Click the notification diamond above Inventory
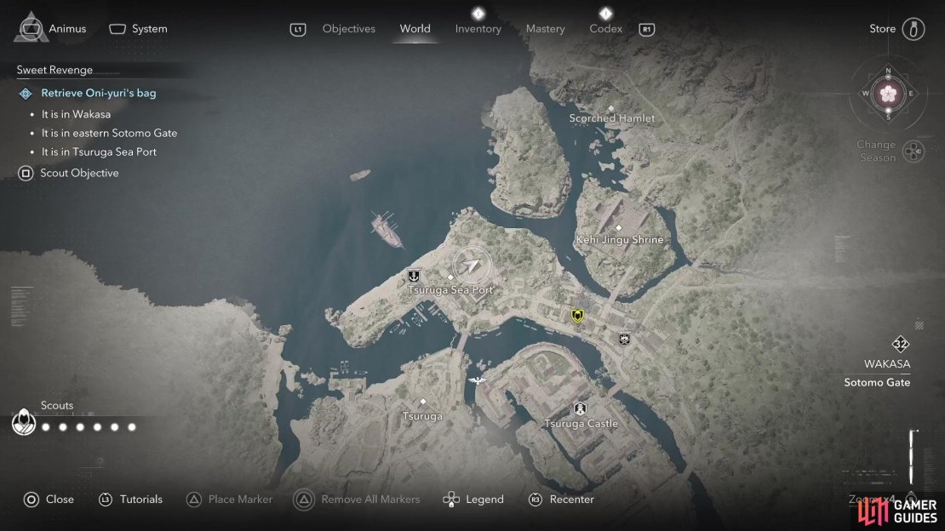The height and width of the screenshot is (531, 945). [478, 14]
